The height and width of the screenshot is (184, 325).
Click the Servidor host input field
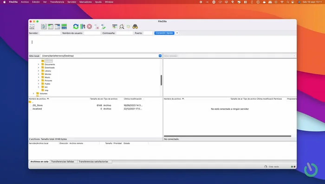pos(50,33)
